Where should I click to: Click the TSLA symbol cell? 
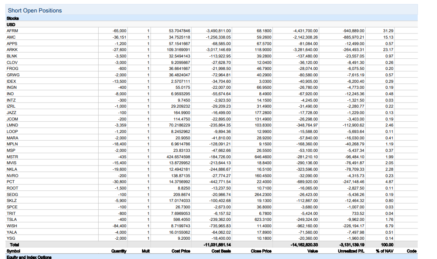tap(12, 220)
